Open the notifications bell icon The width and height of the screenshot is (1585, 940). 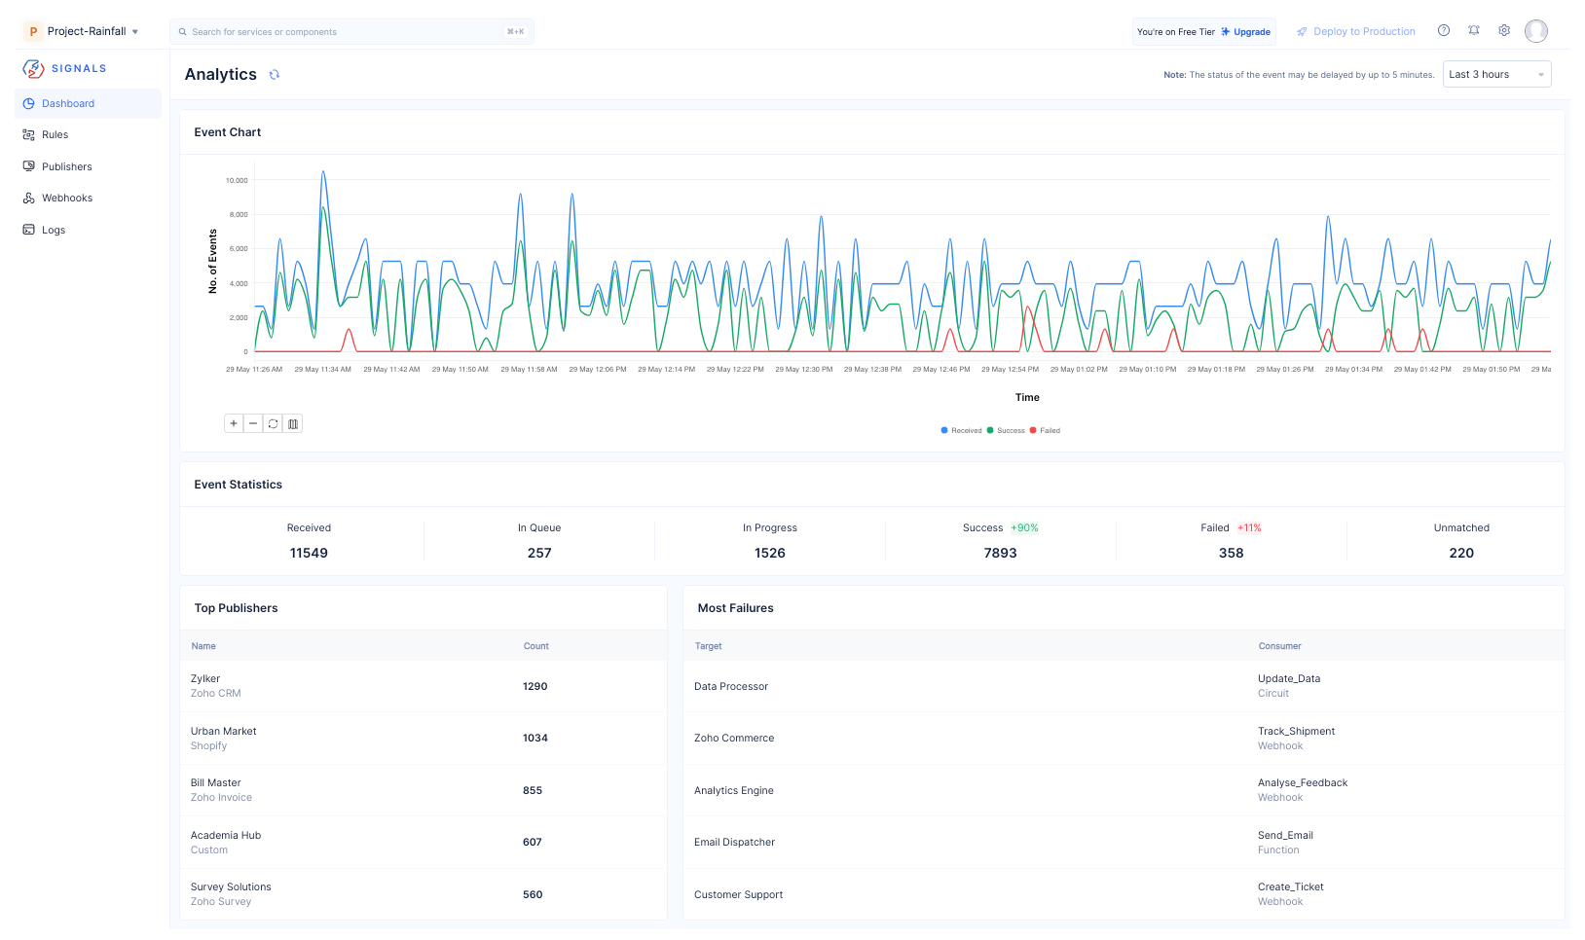point(1474,31)
